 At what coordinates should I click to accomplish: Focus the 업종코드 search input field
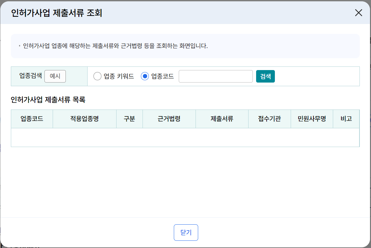click(x=216, y=76)
